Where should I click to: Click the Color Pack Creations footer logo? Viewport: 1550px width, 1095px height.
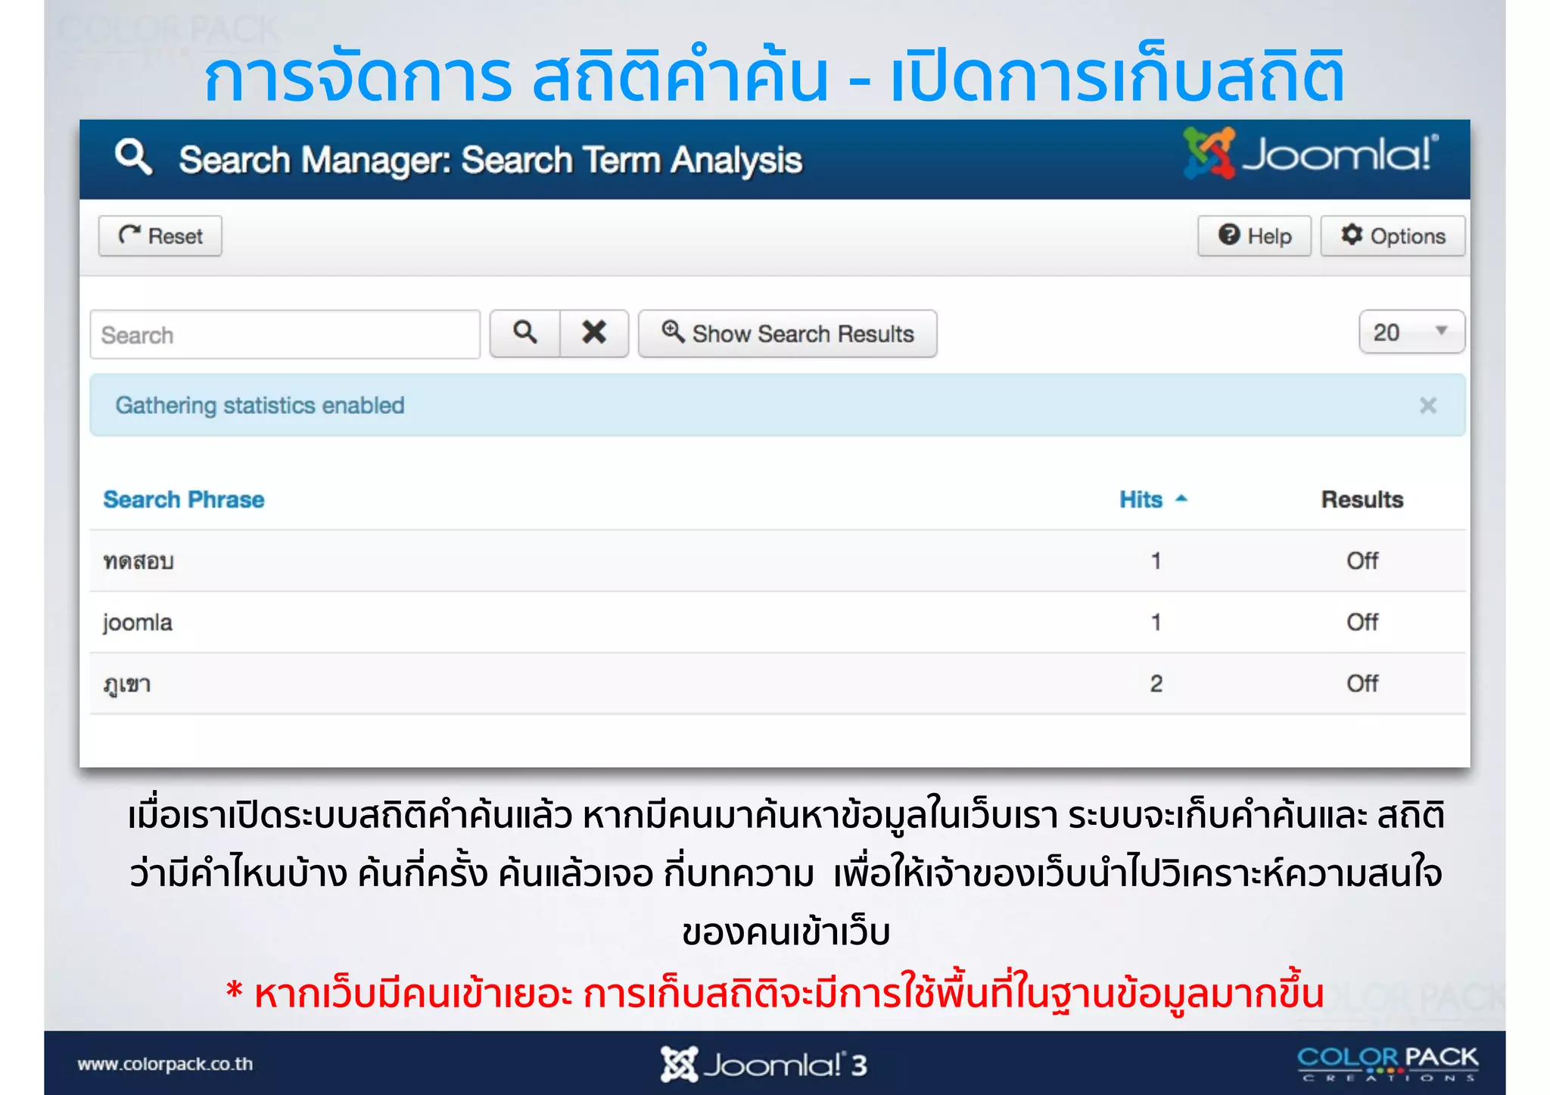click(x=1387, y=1063)
